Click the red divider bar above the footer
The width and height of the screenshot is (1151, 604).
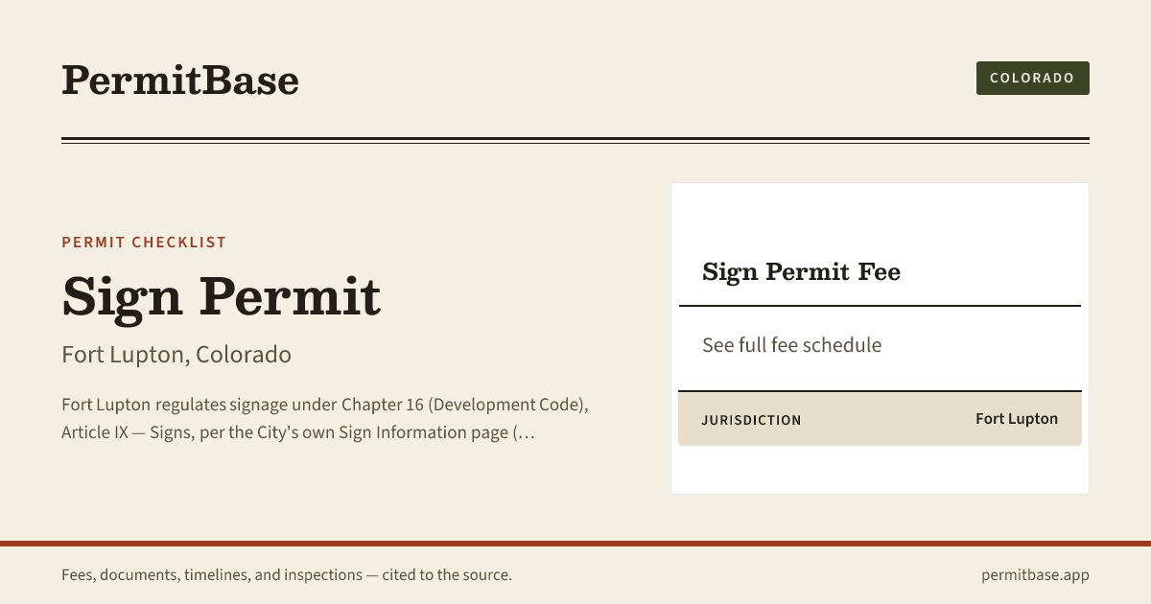[x=575, y=544]
